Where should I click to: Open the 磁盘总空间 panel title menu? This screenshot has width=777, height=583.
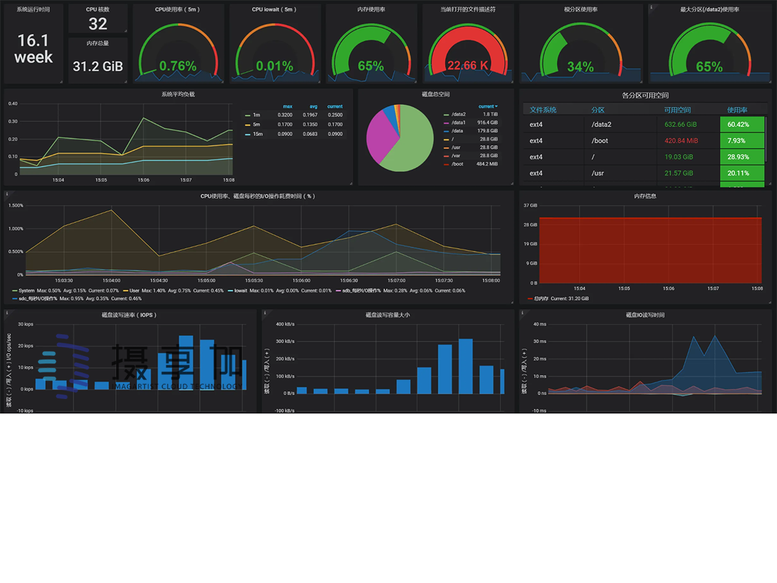click(435, 94)
